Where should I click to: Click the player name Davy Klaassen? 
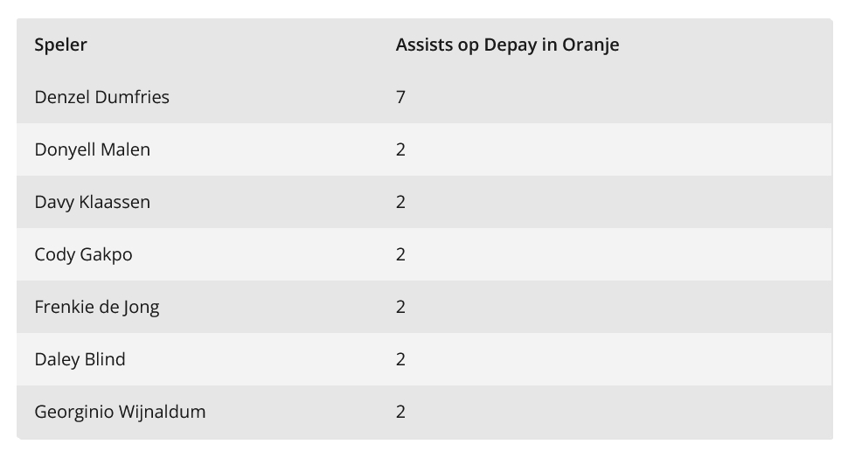(92, 202)
